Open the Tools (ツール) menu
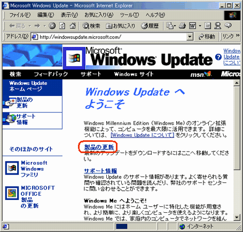 129,15
